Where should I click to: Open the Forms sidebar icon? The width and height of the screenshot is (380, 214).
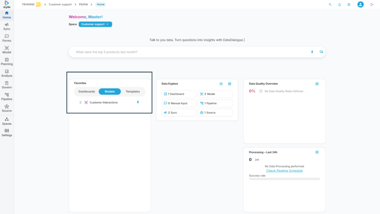(7, 38)
